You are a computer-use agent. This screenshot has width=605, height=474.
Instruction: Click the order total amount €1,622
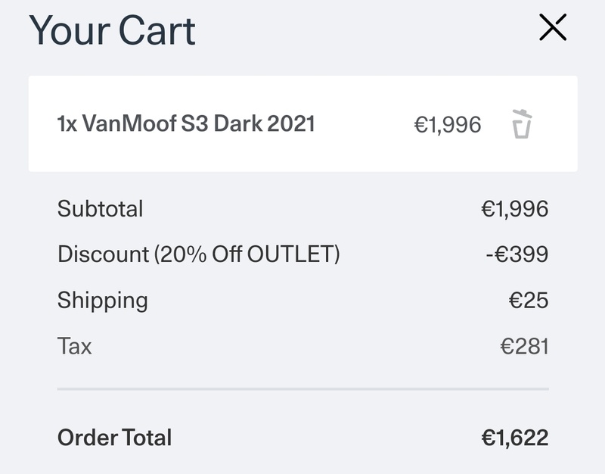tap(515, 438)
